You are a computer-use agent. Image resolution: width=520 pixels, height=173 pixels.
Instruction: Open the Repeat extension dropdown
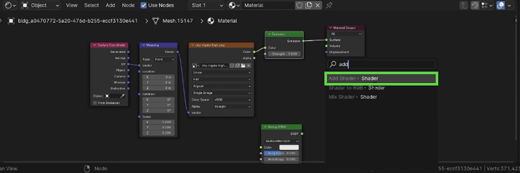tap(221, 86)
